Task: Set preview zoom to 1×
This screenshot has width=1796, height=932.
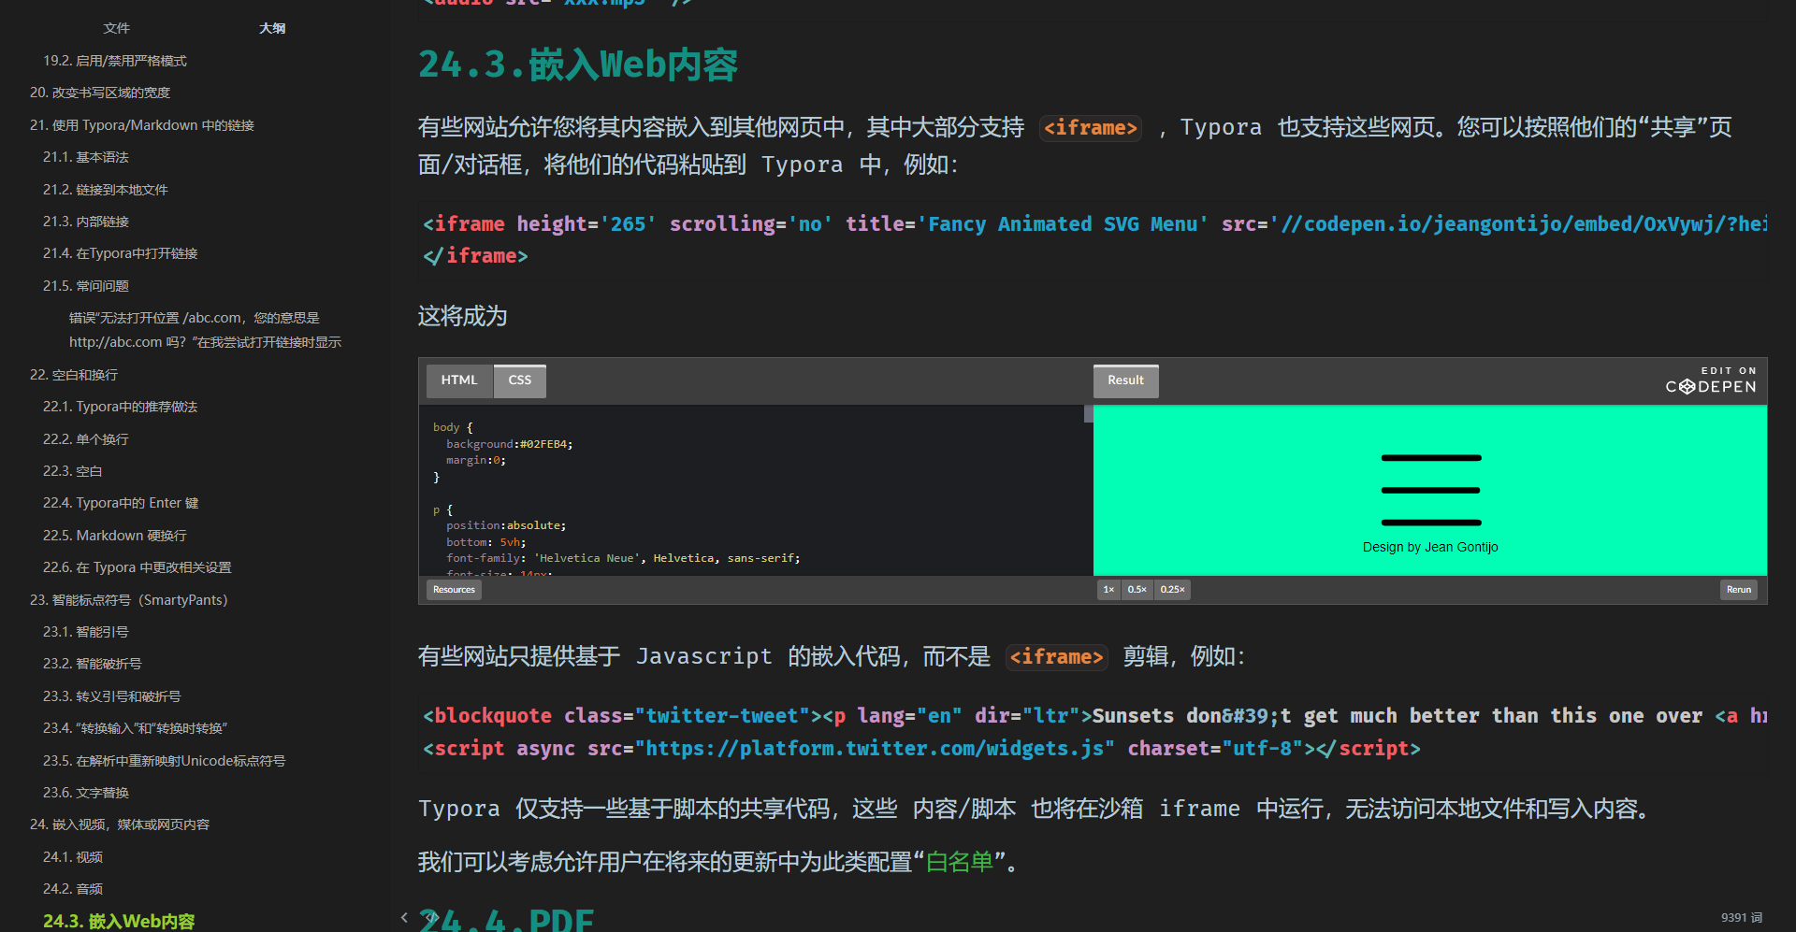Action: click(x=1108, y=590)
